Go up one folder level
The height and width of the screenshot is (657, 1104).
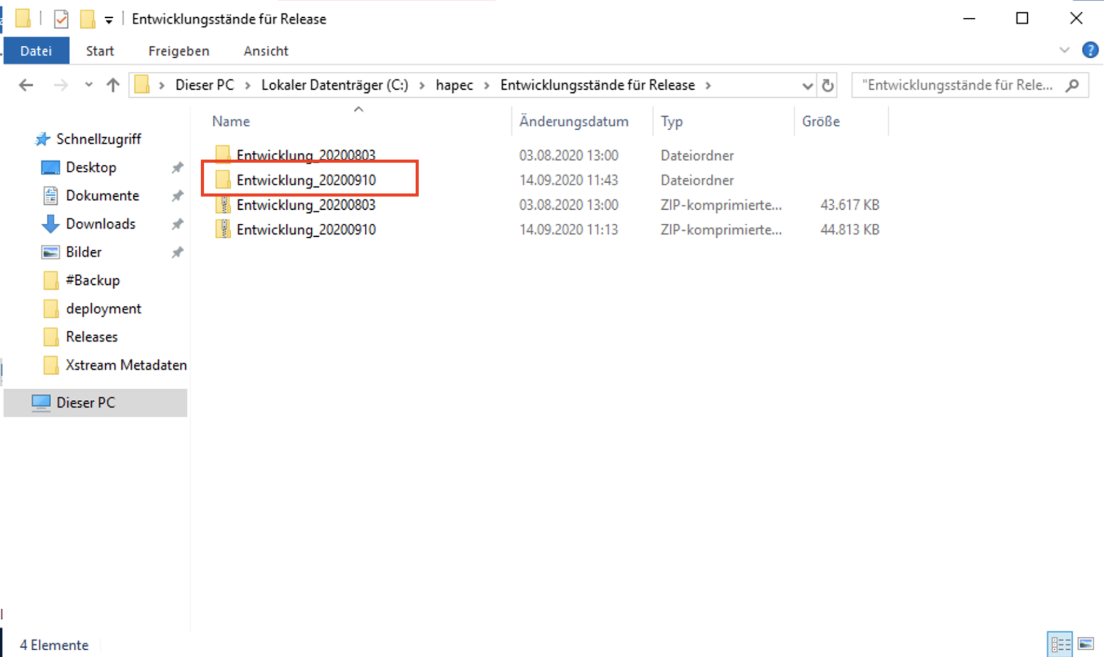point(113,85)
